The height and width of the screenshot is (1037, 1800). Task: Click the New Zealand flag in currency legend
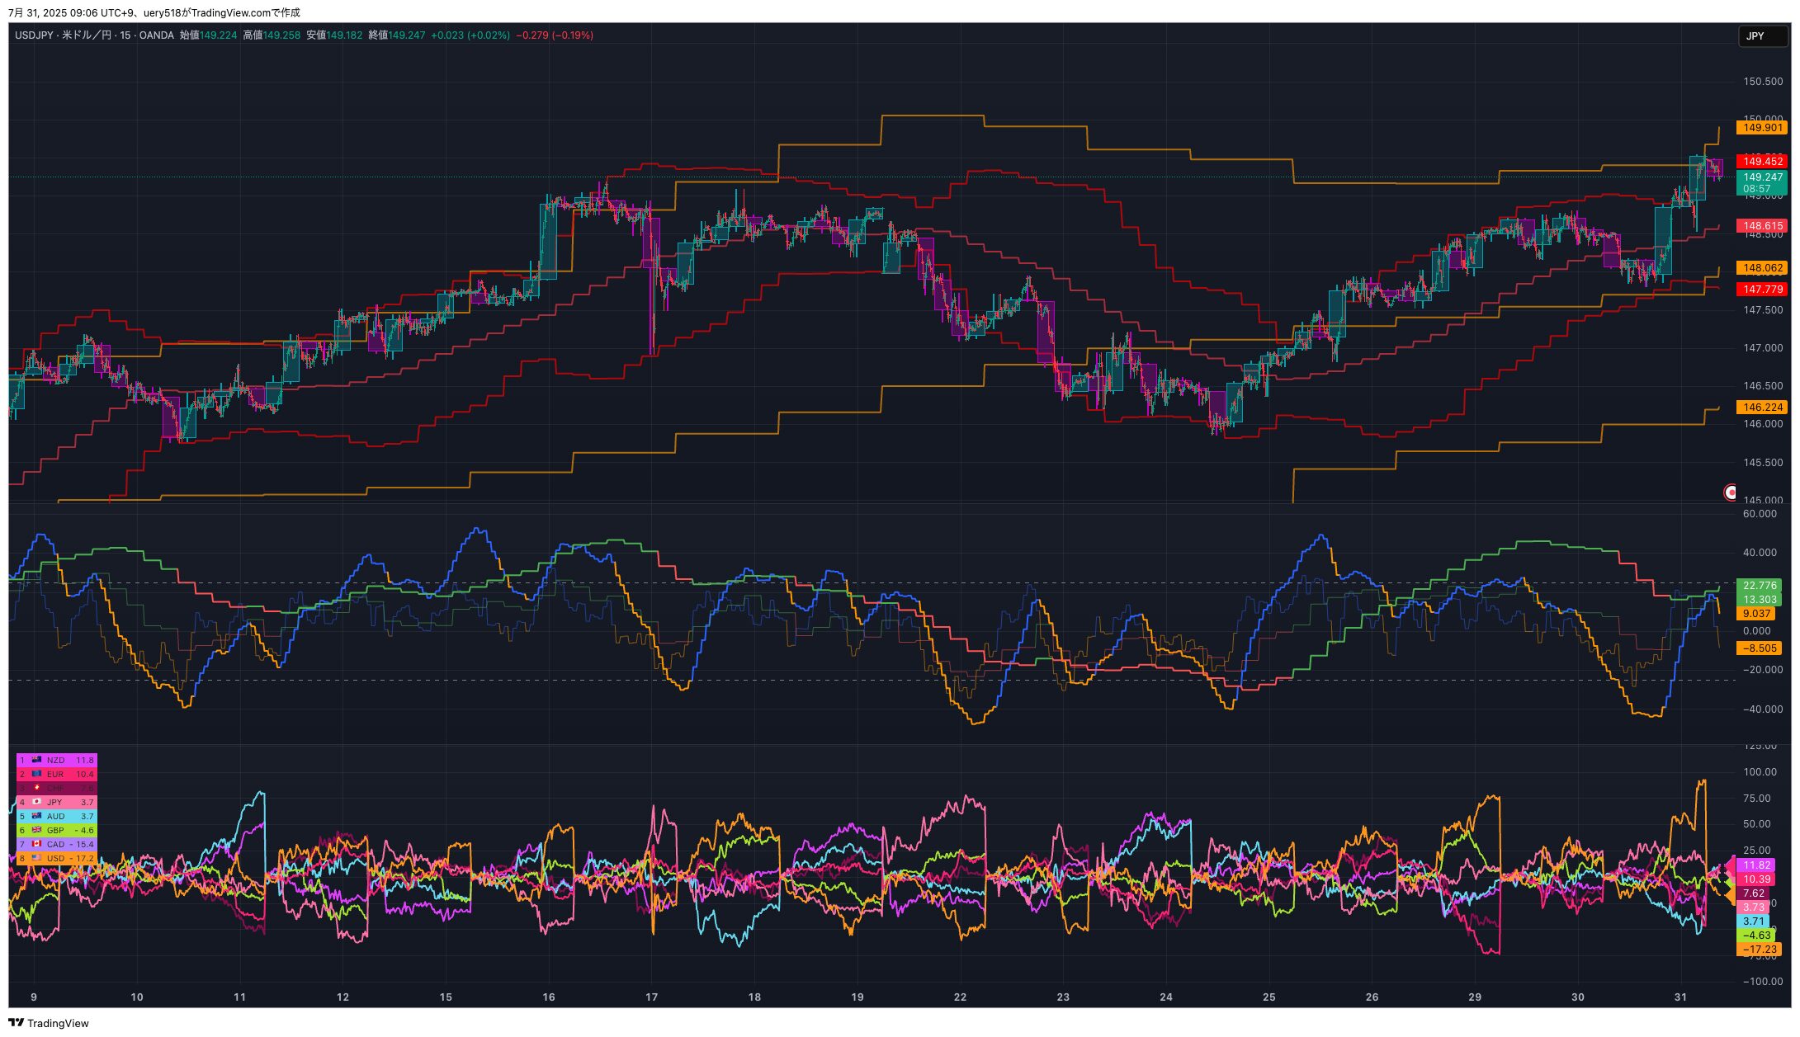pyautogui.click(x=36, y=760)
